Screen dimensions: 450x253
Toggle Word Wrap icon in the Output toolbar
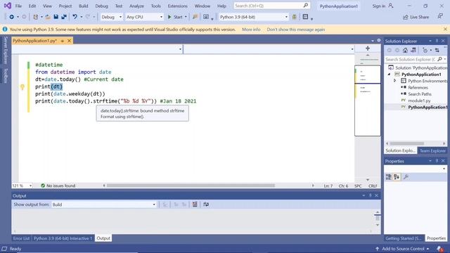click(206, 205)
